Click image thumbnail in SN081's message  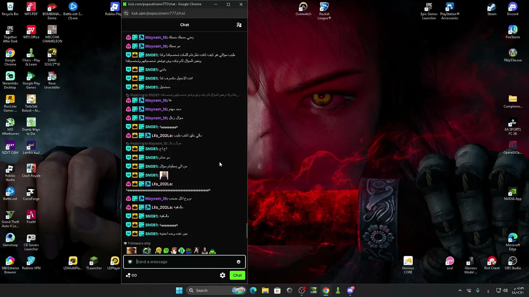coord(164,175)
